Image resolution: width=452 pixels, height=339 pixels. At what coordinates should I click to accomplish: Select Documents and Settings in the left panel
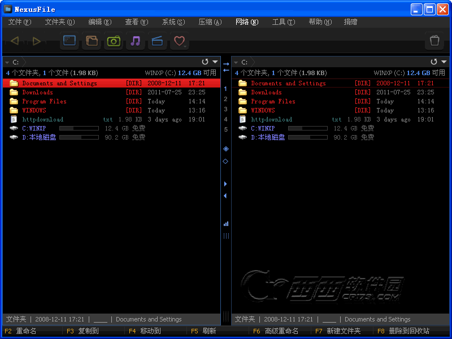coord(111,83)
